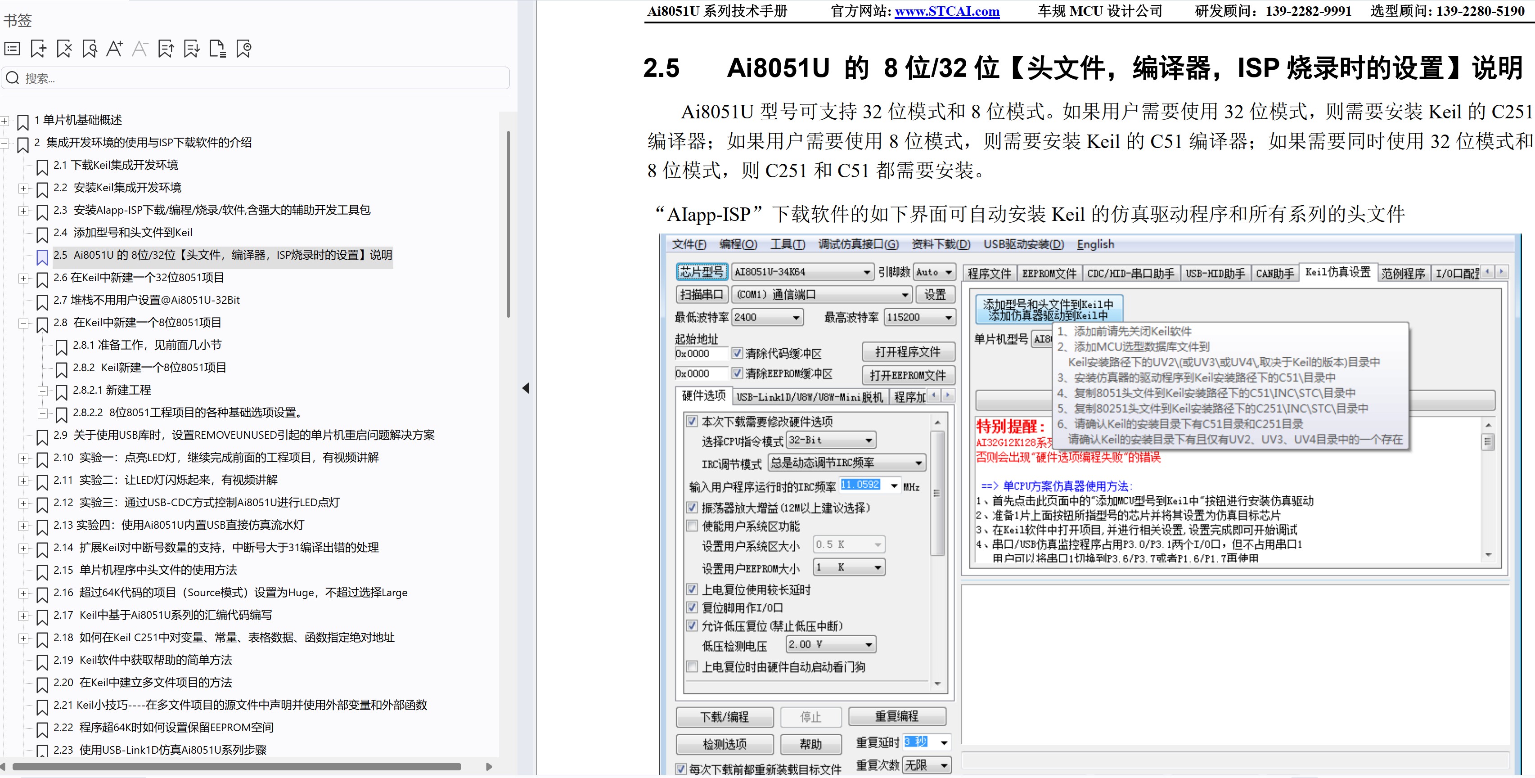Viewport: 1535px width, 778px height.
Task: Click the bookmark icon with up arrow
Action: (x=166, y=49)
